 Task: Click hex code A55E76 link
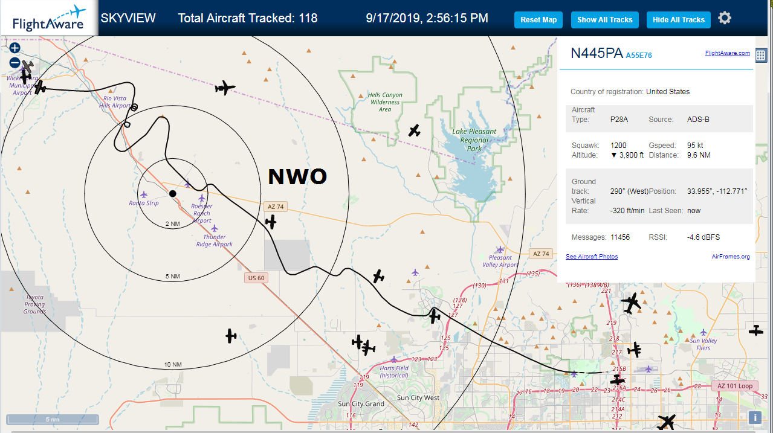pos(639,56)
